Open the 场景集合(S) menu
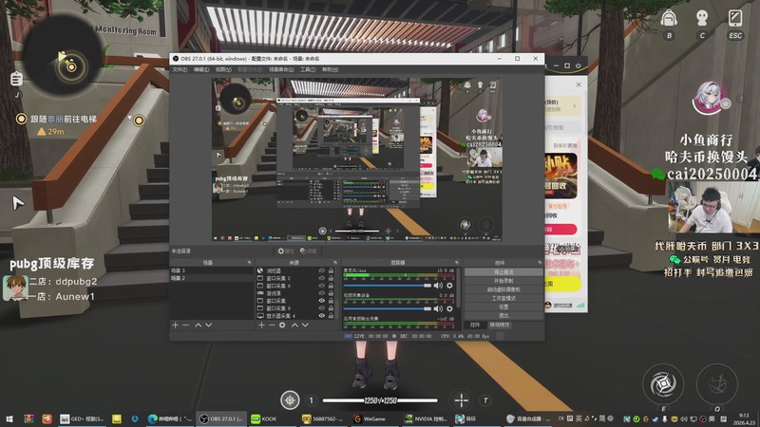The image size is (760, 427). tap(281, 69)
